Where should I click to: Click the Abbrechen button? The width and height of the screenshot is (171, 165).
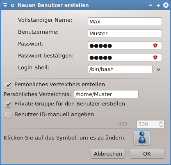pyautogui.click(x=108, y=154)
